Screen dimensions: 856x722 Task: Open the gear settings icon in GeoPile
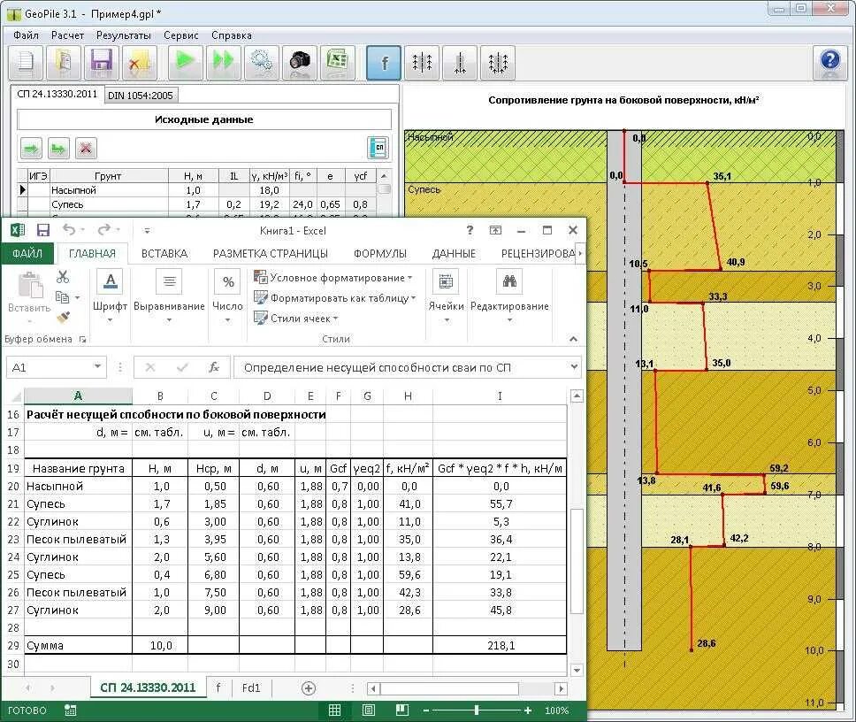[262, 62]
